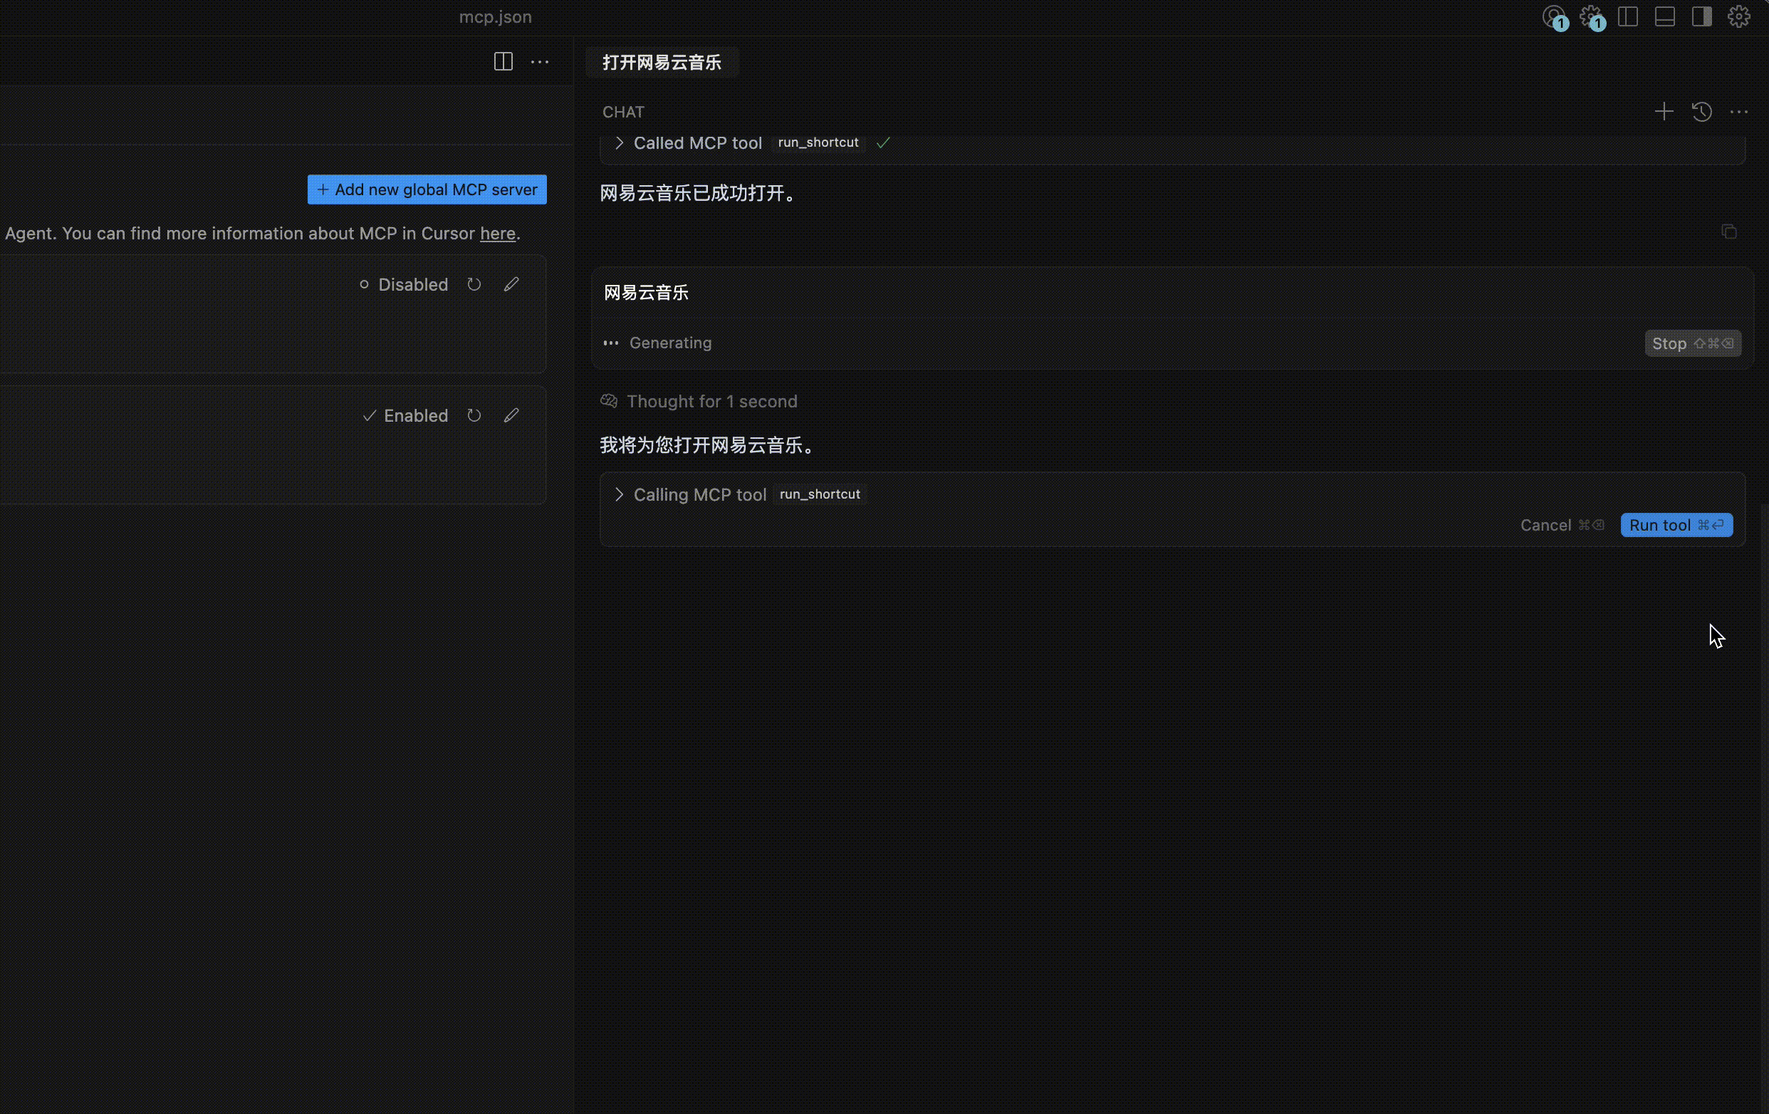Image resolution: width=1769 pixels, height=1114 pixels.
Task: Select the 打开网易云音乐 chat tab
Action: click(x=662, y=63)
